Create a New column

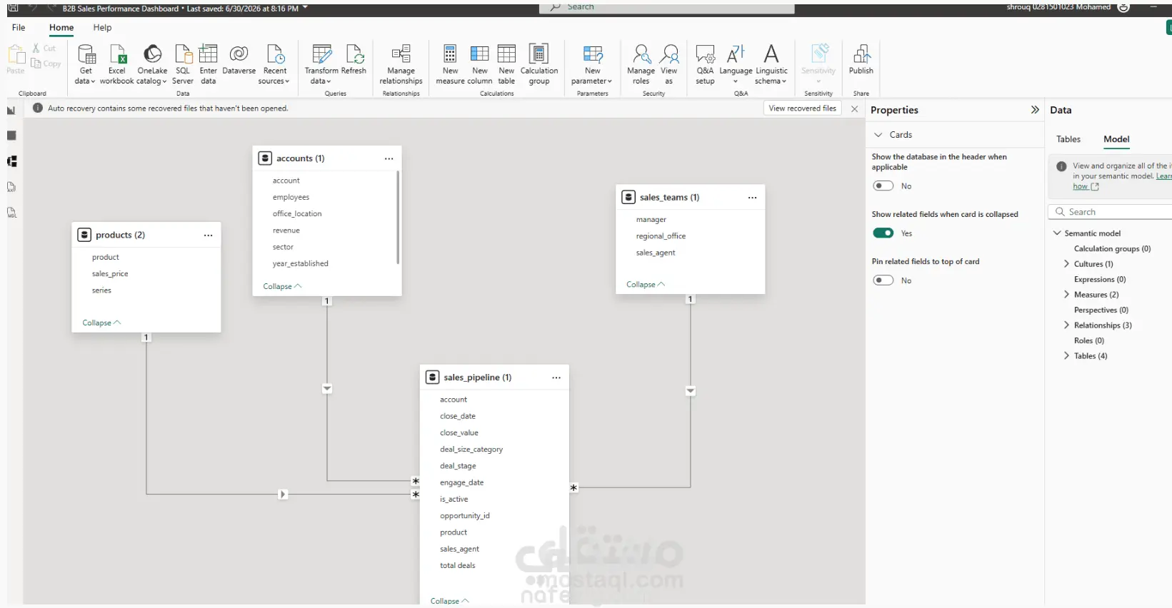(480, 64)
